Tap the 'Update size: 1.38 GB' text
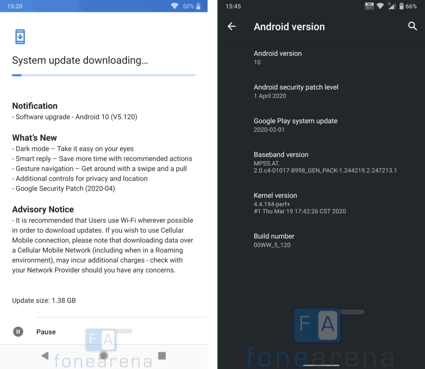The image size is (425, 369). pos(44,300)
